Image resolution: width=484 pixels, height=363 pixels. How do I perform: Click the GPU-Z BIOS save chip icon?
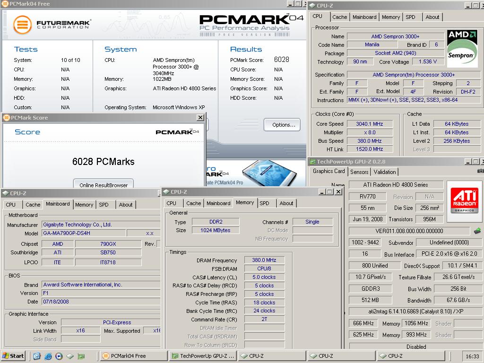477,231
